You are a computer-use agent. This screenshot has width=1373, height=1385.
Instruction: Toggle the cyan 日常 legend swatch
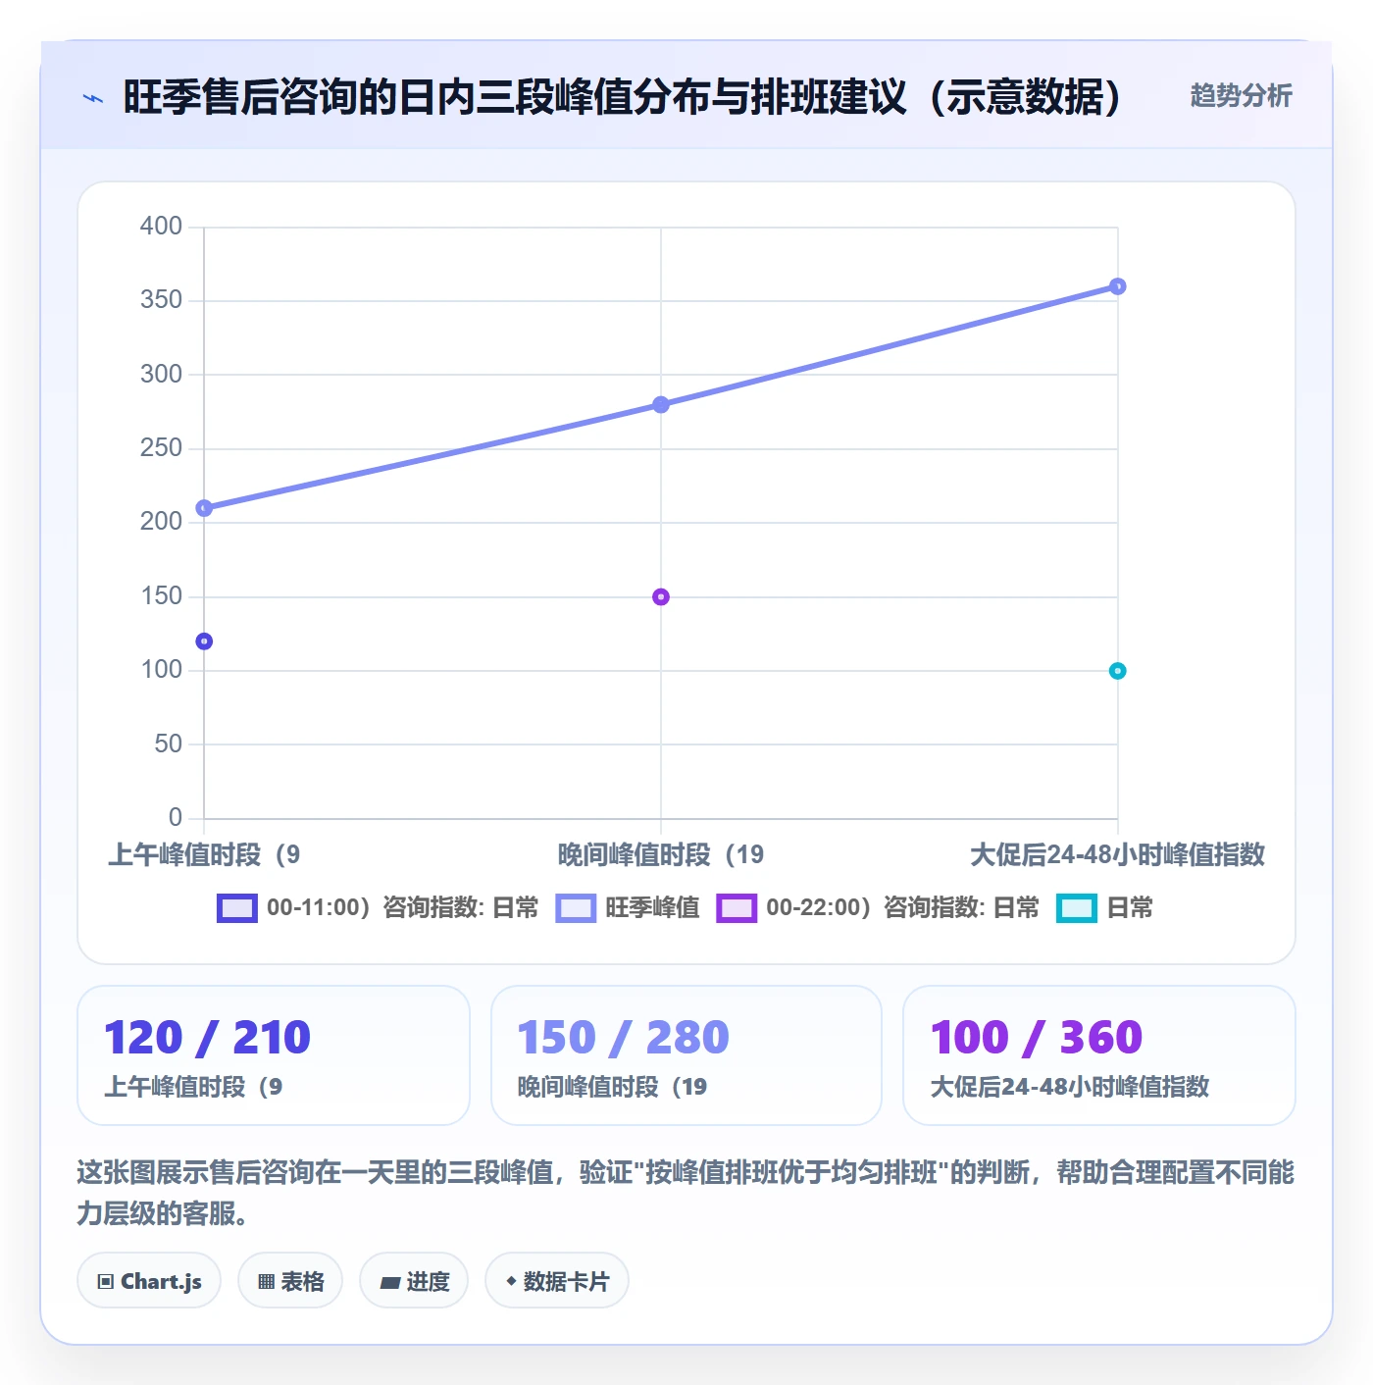[1076, 908]
